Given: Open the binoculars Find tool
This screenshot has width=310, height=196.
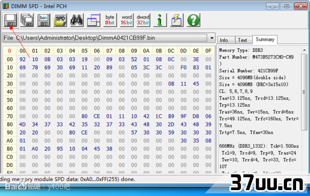Looking at the screenshot, I should (77, 20).
